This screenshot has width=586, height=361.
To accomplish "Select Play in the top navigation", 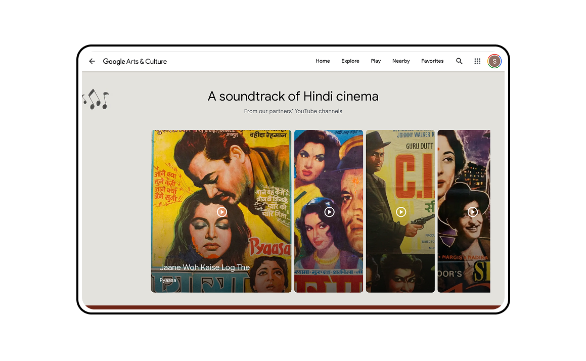I will [376, 61].
